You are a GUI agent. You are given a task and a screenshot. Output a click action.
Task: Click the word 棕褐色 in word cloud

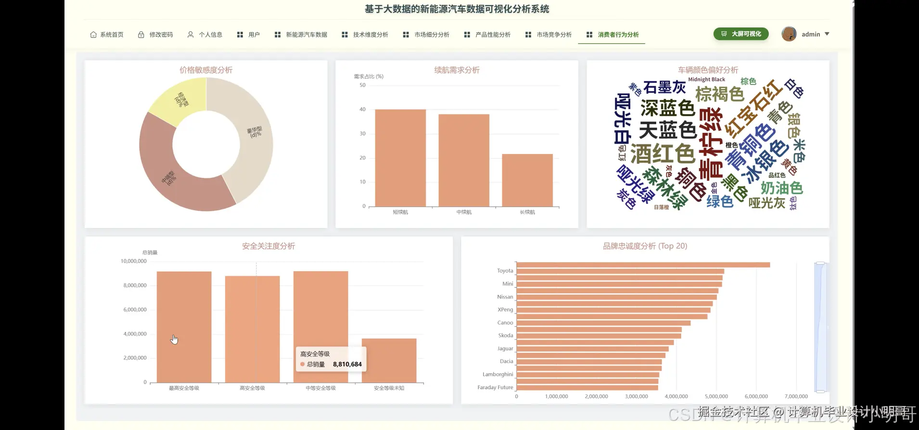coord(720,94)
